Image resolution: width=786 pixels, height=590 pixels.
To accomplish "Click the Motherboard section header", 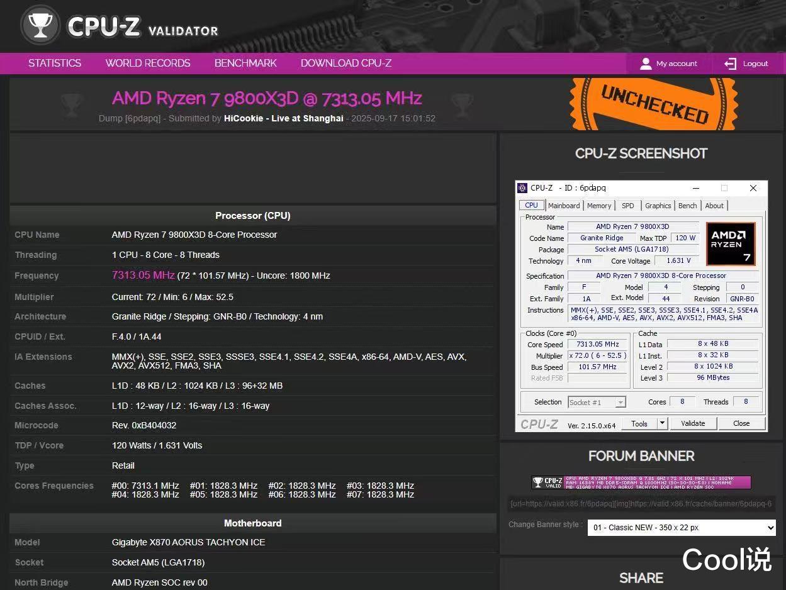I will tap(253, 523).
